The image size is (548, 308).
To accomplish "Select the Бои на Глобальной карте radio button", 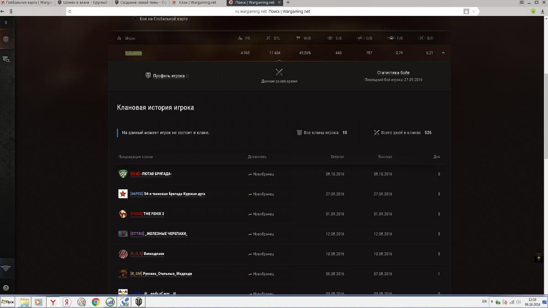I will click(135, 19).
